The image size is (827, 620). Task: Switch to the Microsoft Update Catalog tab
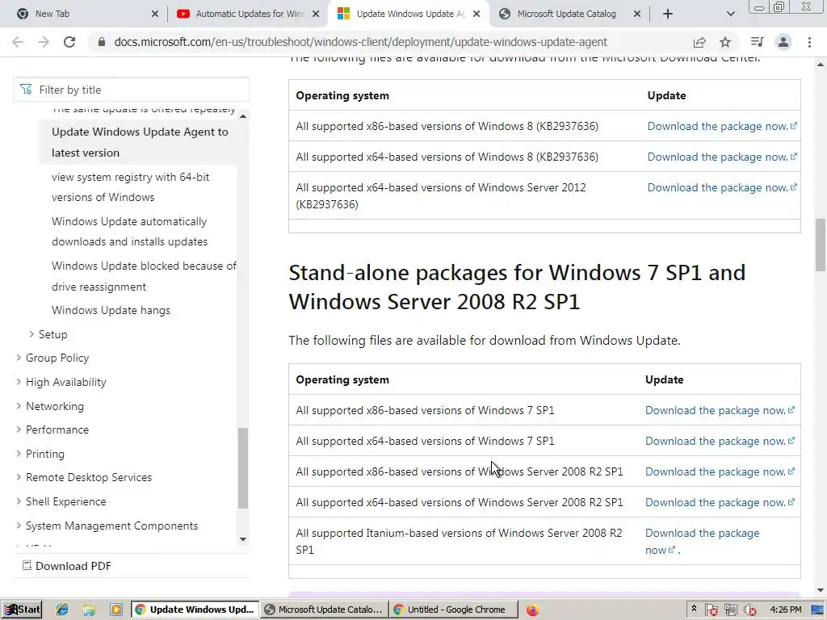(569, 14)
